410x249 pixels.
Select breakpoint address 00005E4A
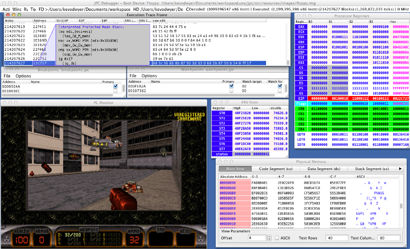pos(11,86)
